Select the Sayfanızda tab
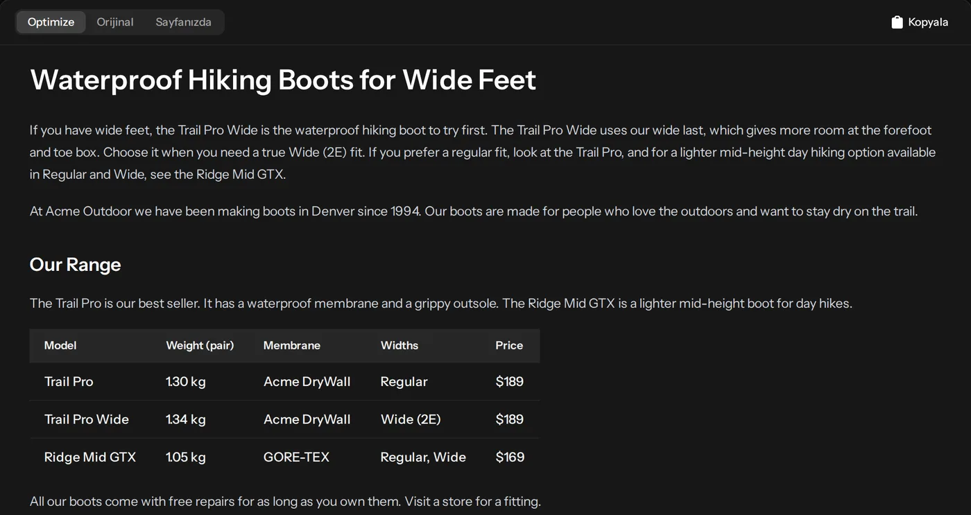 tap(183, 22)
